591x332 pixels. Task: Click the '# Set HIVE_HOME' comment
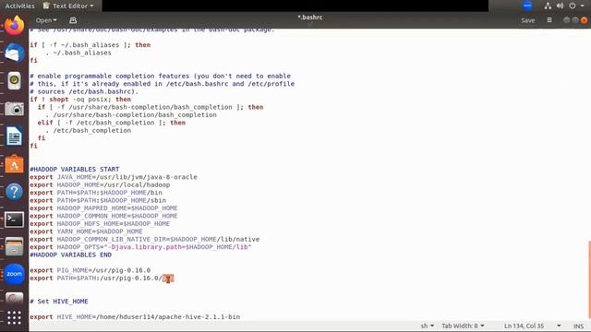[x=59, y=302]
